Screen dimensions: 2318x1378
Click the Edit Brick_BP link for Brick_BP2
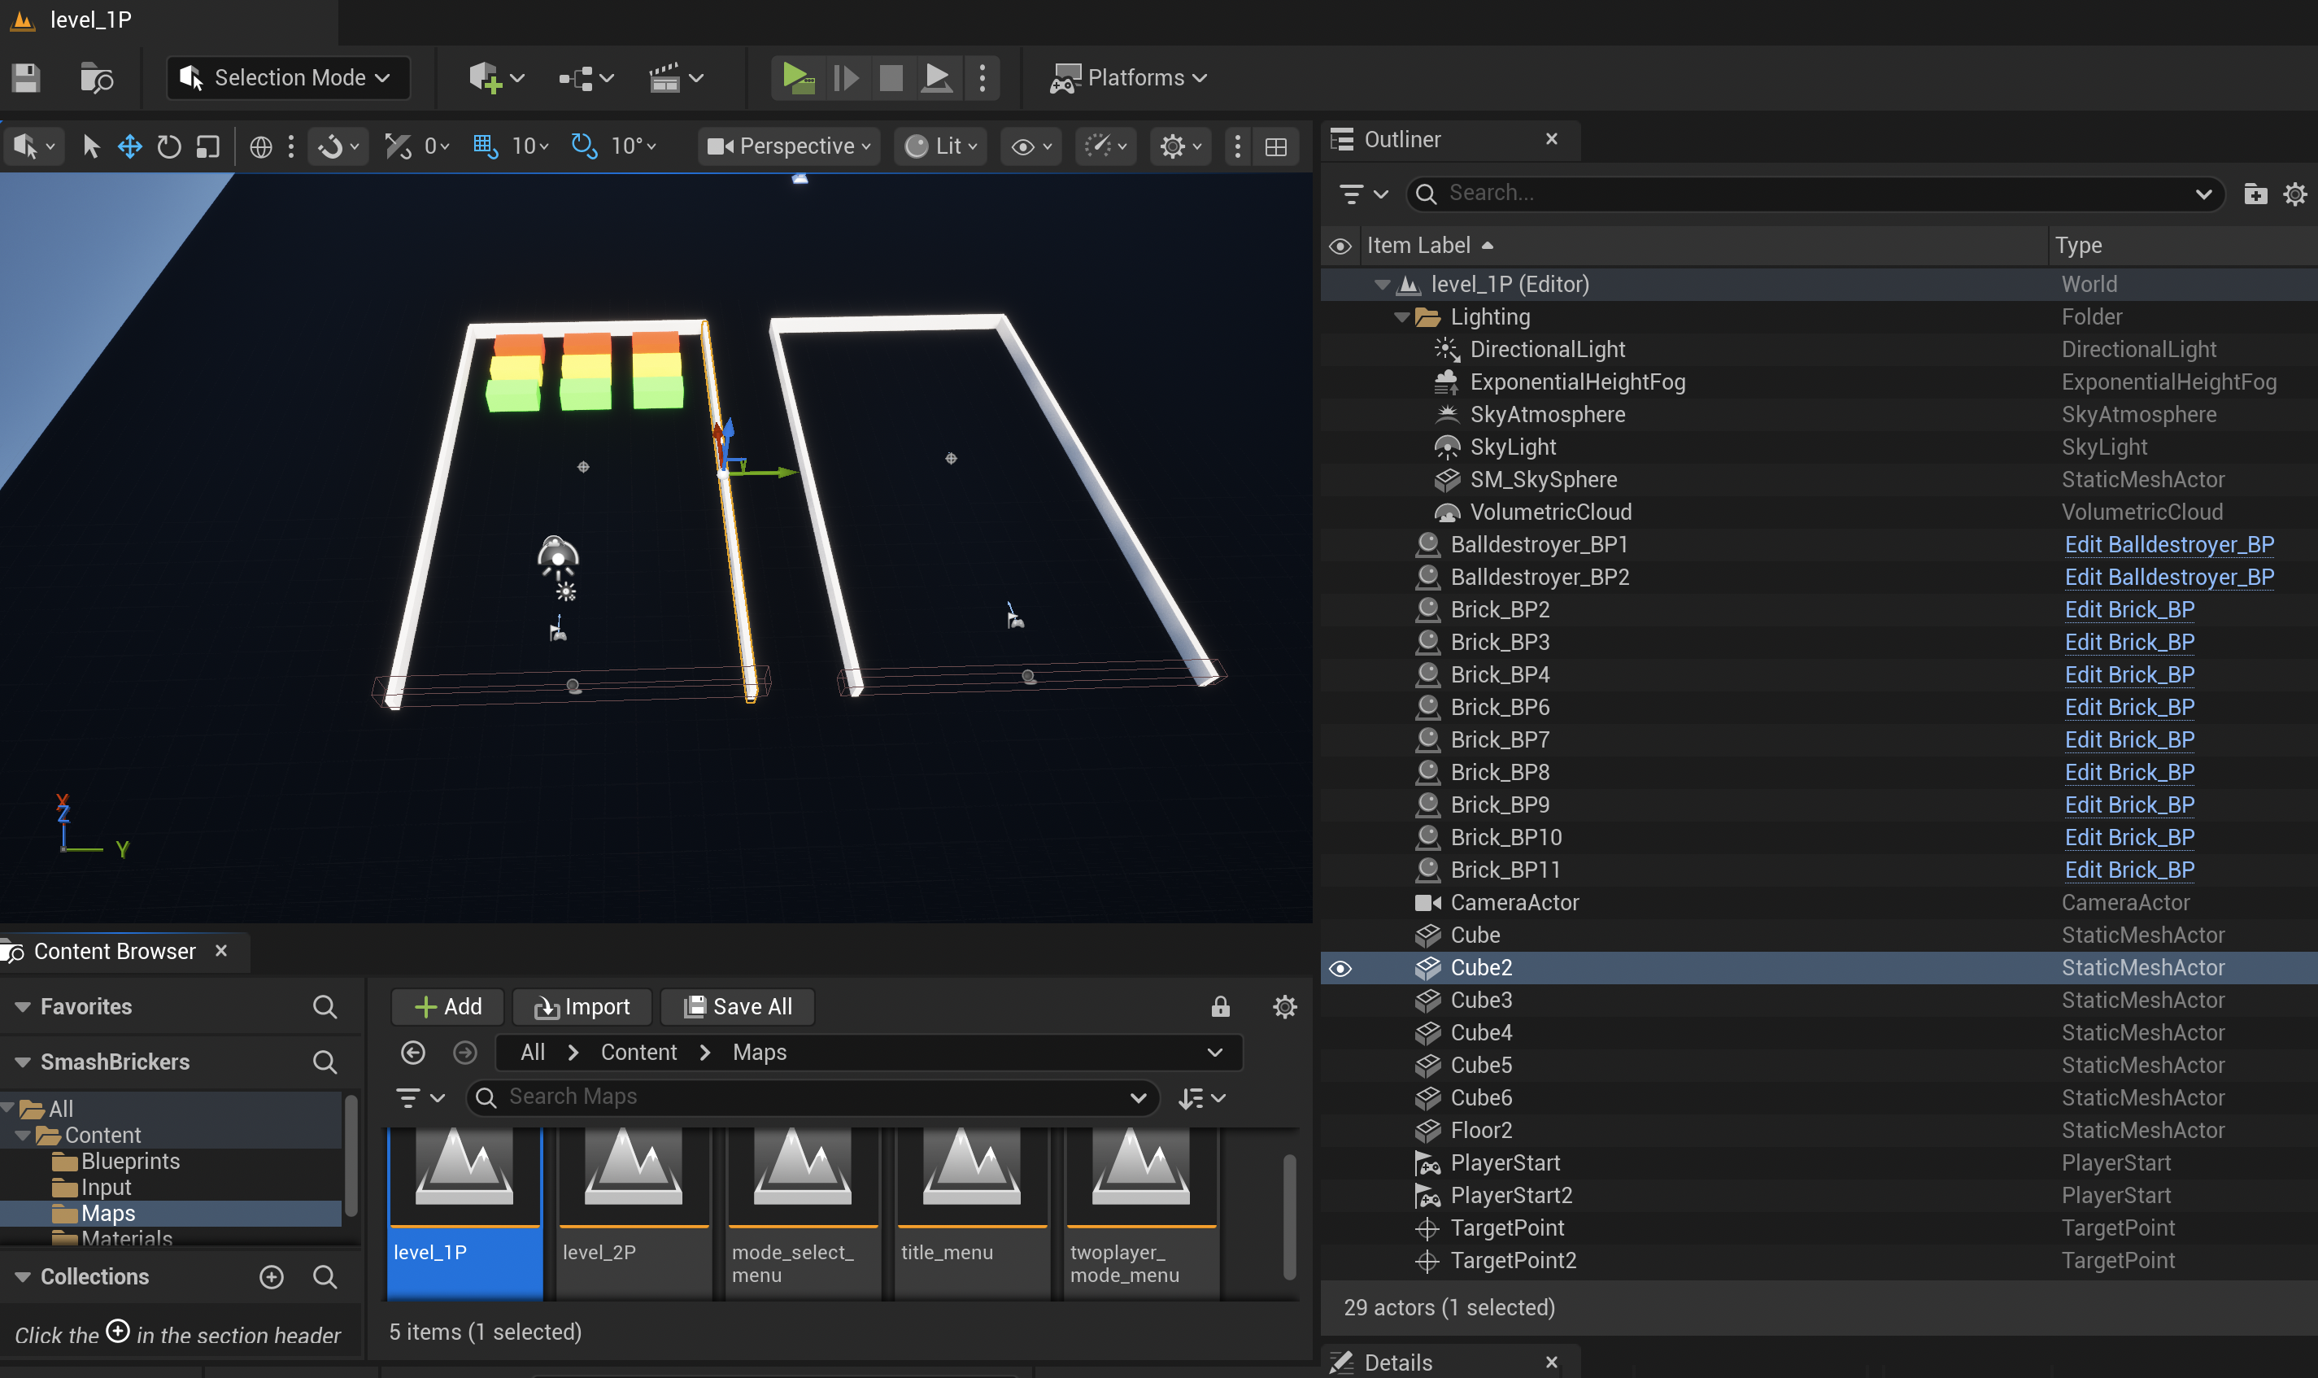tap(2128, 610)
